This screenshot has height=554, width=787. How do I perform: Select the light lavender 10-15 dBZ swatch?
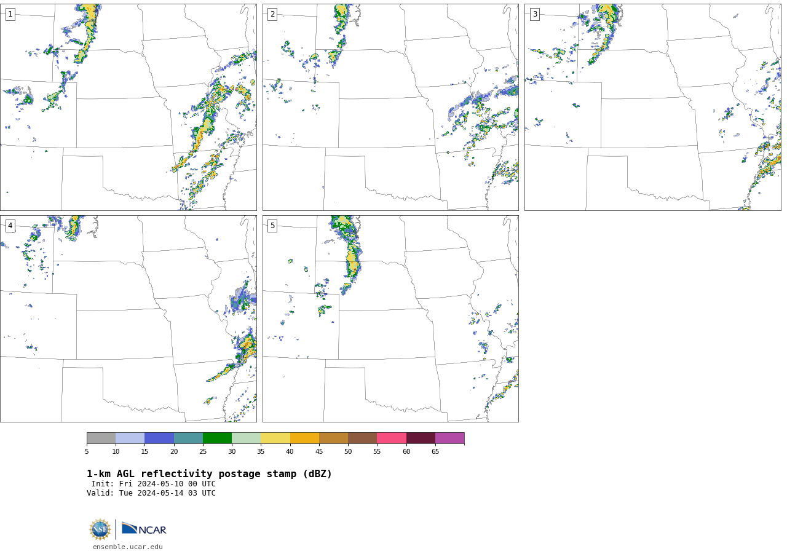(130, 438)
